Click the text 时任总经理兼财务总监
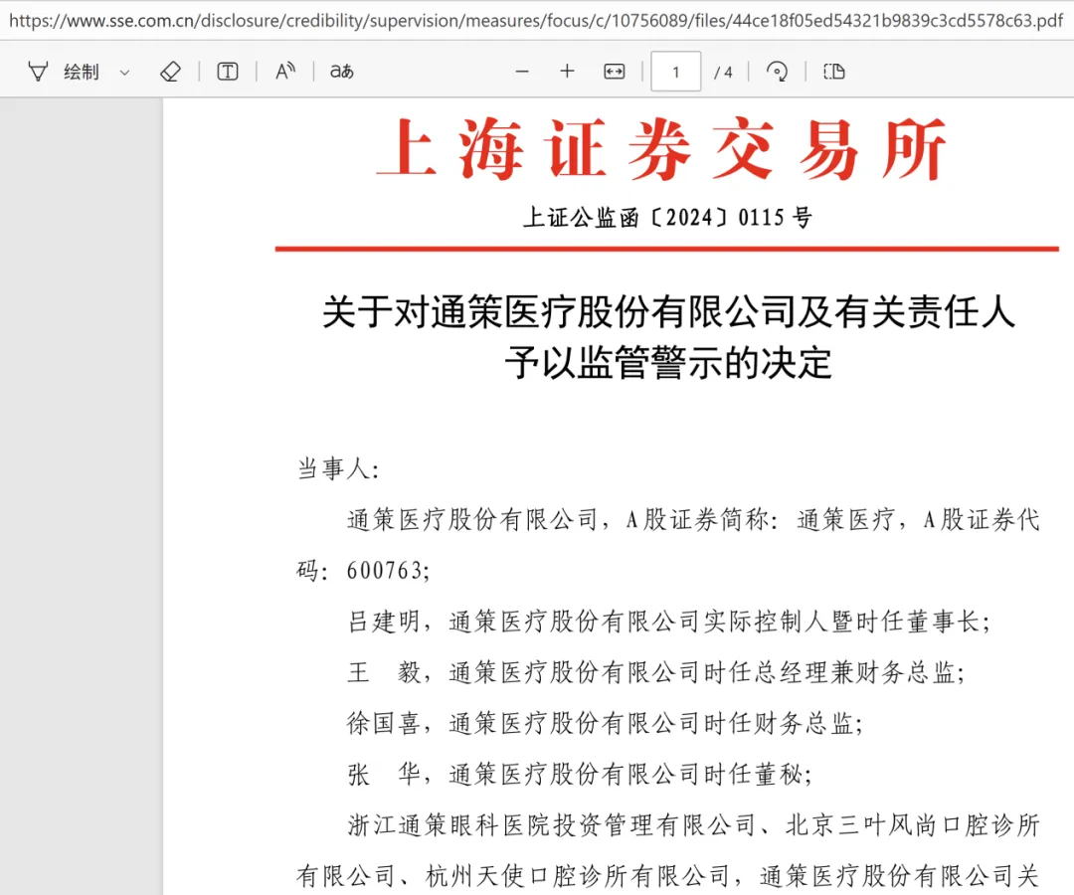This screenshot has width=1074, height=895. [828, 672]
